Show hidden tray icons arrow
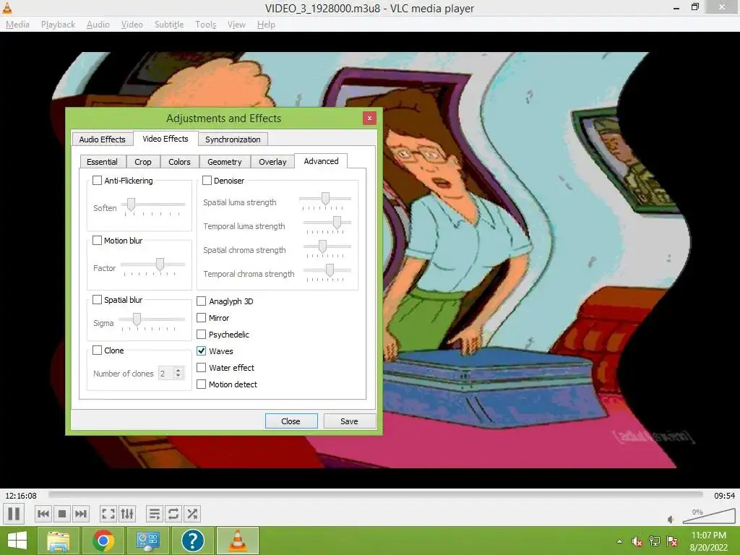Image resolution: width=740 pixels, height=555 pixels. (619, 541)
